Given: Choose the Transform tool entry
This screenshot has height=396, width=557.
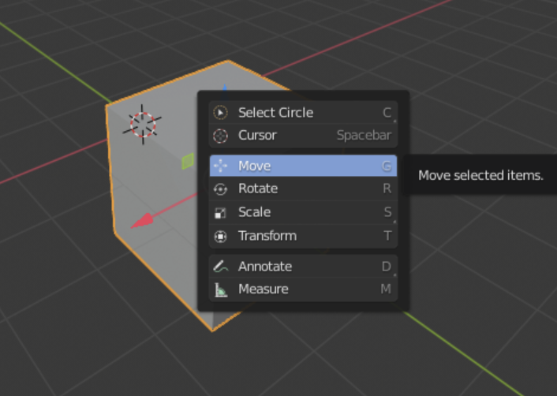Looking at the screenshot, I should point(303,236).
